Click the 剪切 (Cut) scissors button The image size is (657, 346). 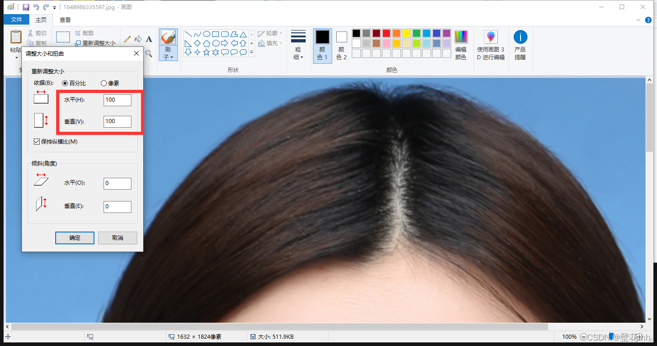pyautogui.click(x=36, y=33)
